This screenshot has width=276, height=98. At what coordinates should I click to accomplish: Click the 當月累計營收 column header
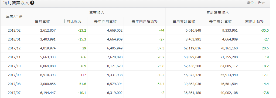point(184,22)
